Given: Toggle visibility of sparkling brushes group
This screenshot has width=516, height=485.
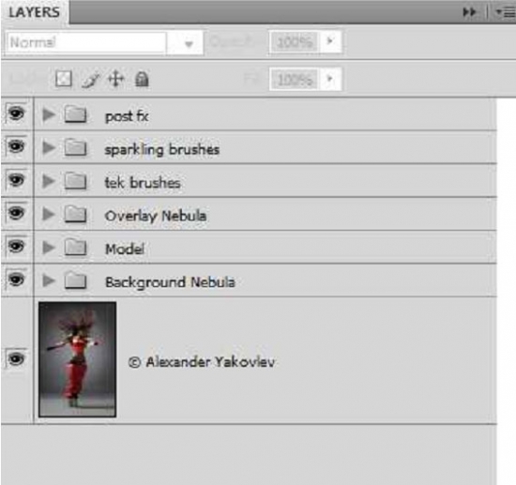Looking at the screenshot, I should pos(16,146).
